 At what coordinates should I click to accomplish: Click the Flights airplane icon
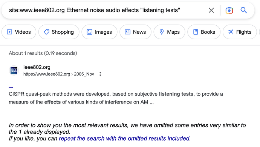pos(231,32)
